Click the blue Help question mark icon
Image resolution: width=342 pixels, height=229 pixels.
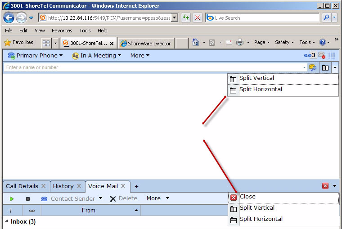322,42
